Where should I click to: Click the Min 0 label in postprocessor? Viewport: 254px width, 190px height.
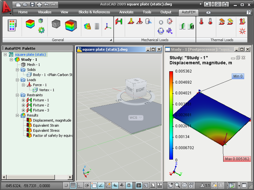click(x=238, y=76)
